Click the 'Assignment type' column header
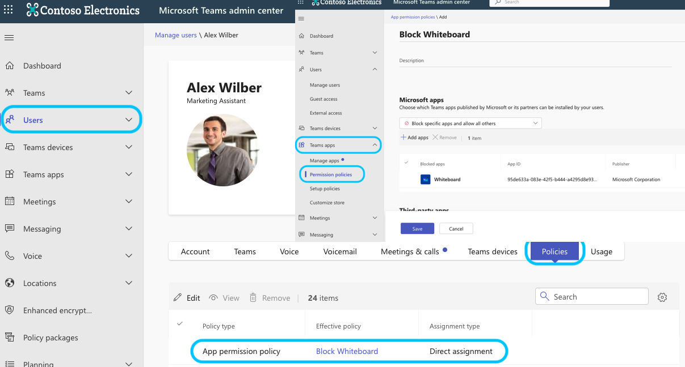This screenshot has height=367, width=685. [455, 326]
